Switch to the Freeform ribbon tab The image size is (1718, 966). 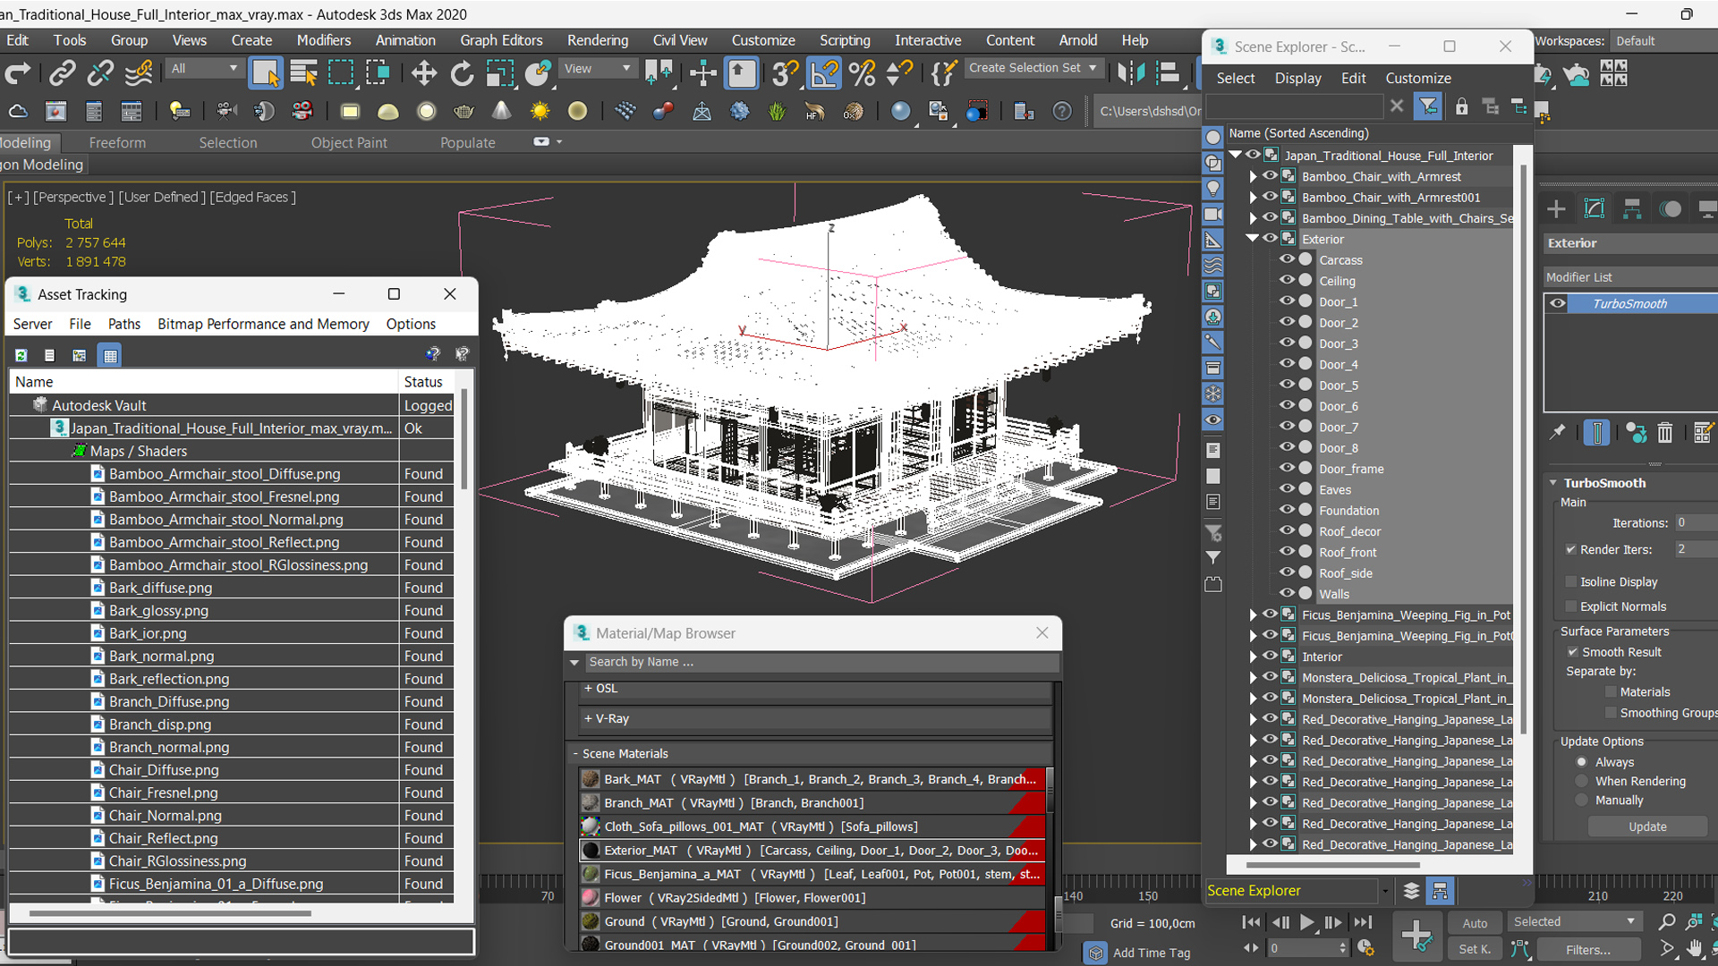coord(117,142)
